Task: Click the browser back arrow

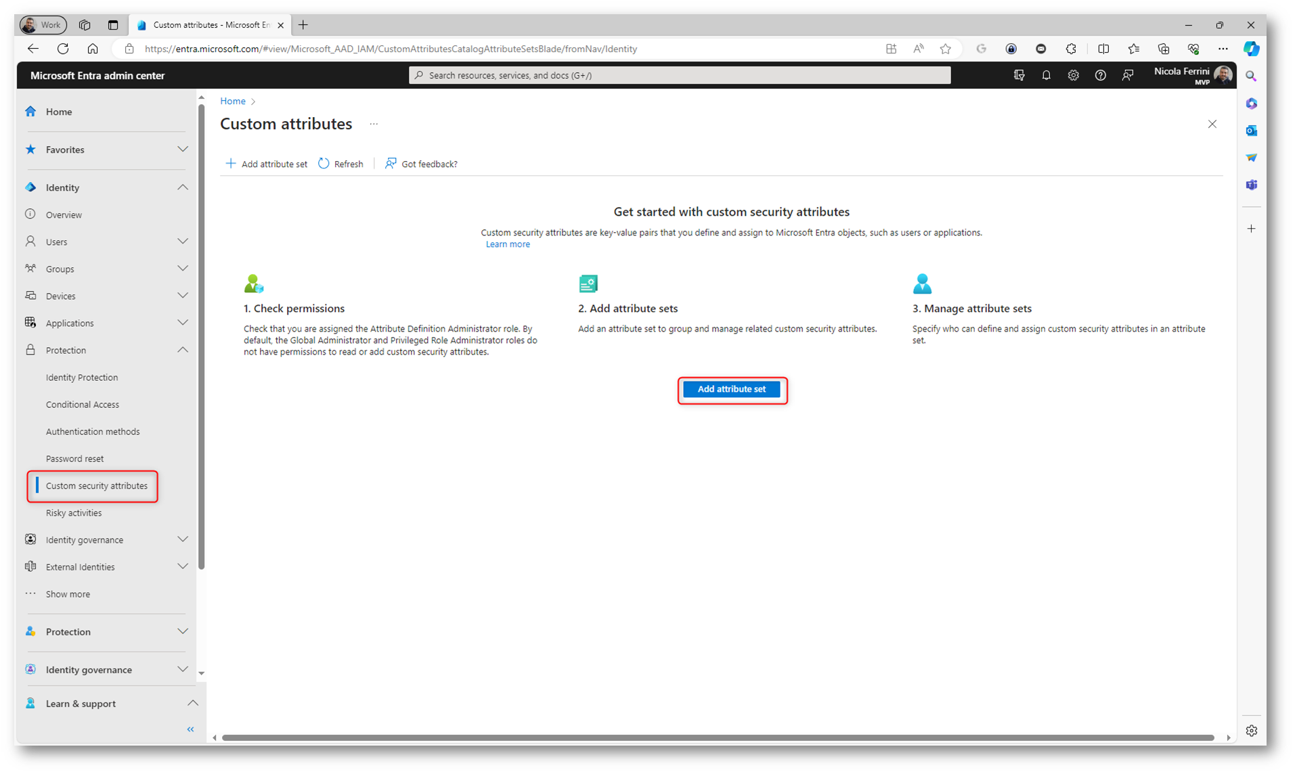Action: [x=32, y=49]
